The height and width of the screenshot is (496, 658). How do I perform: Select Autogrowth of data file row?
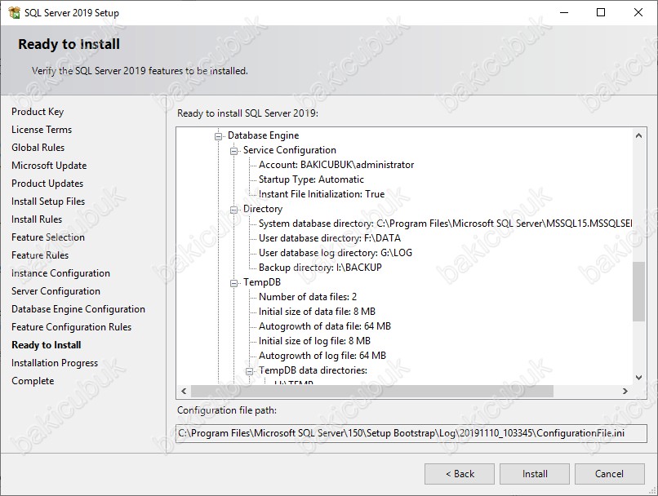point(325,326)
